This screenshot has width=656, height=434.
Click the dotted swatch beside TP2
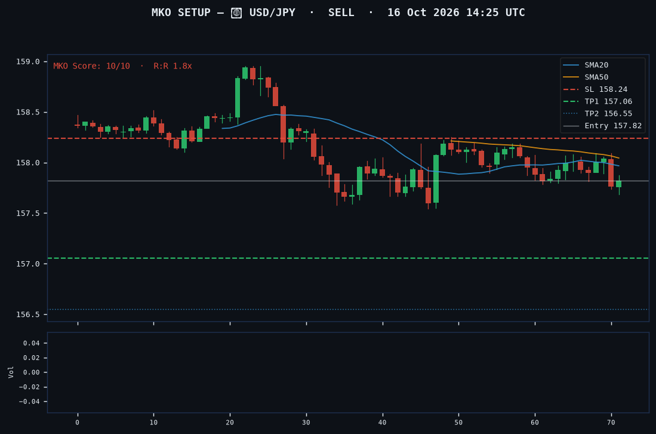pyautogui.click(x=571, y=114)
